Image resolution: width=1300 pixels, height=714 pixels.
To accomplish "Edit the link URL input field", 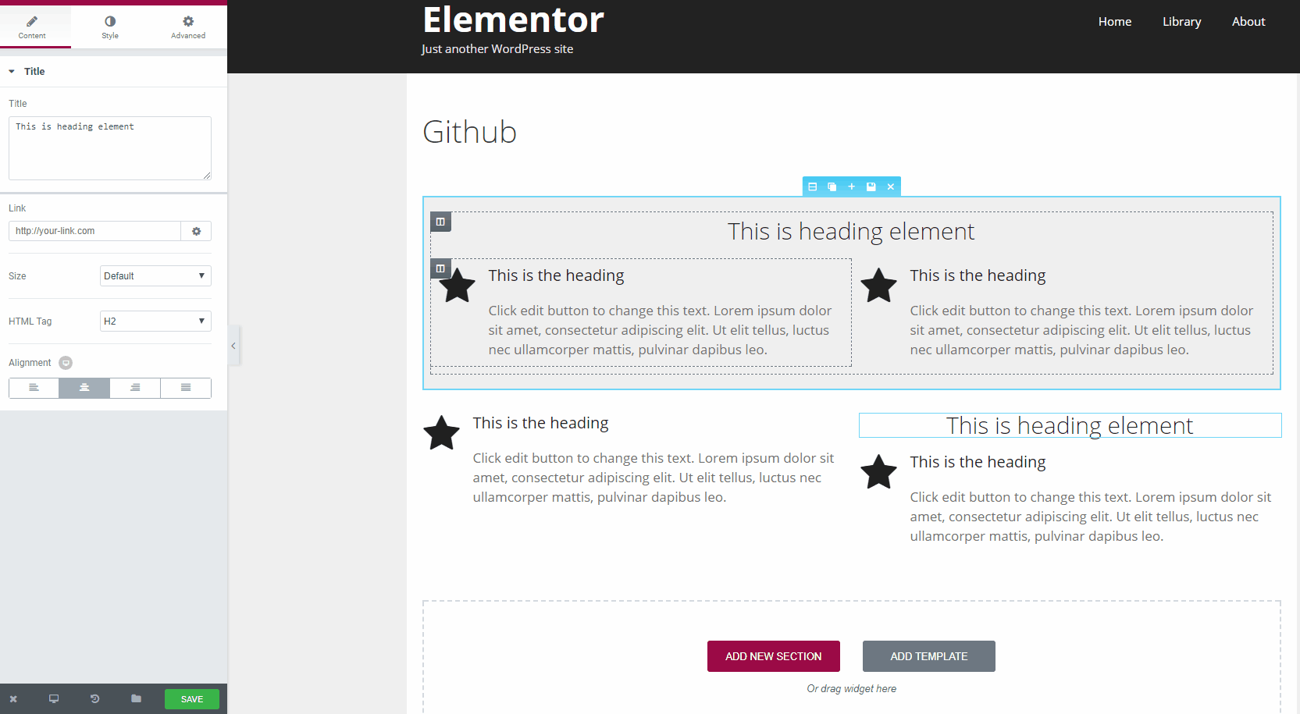I will (x=94, y=231).
